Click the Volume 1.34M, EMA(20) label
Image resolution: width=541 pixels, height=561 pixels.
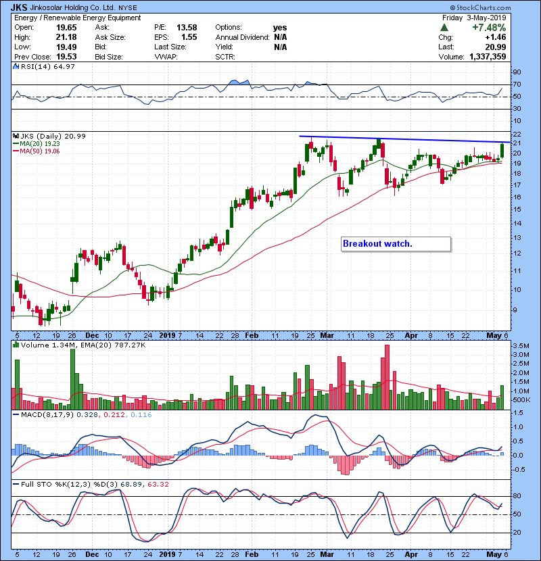click(x=83, y=345)
